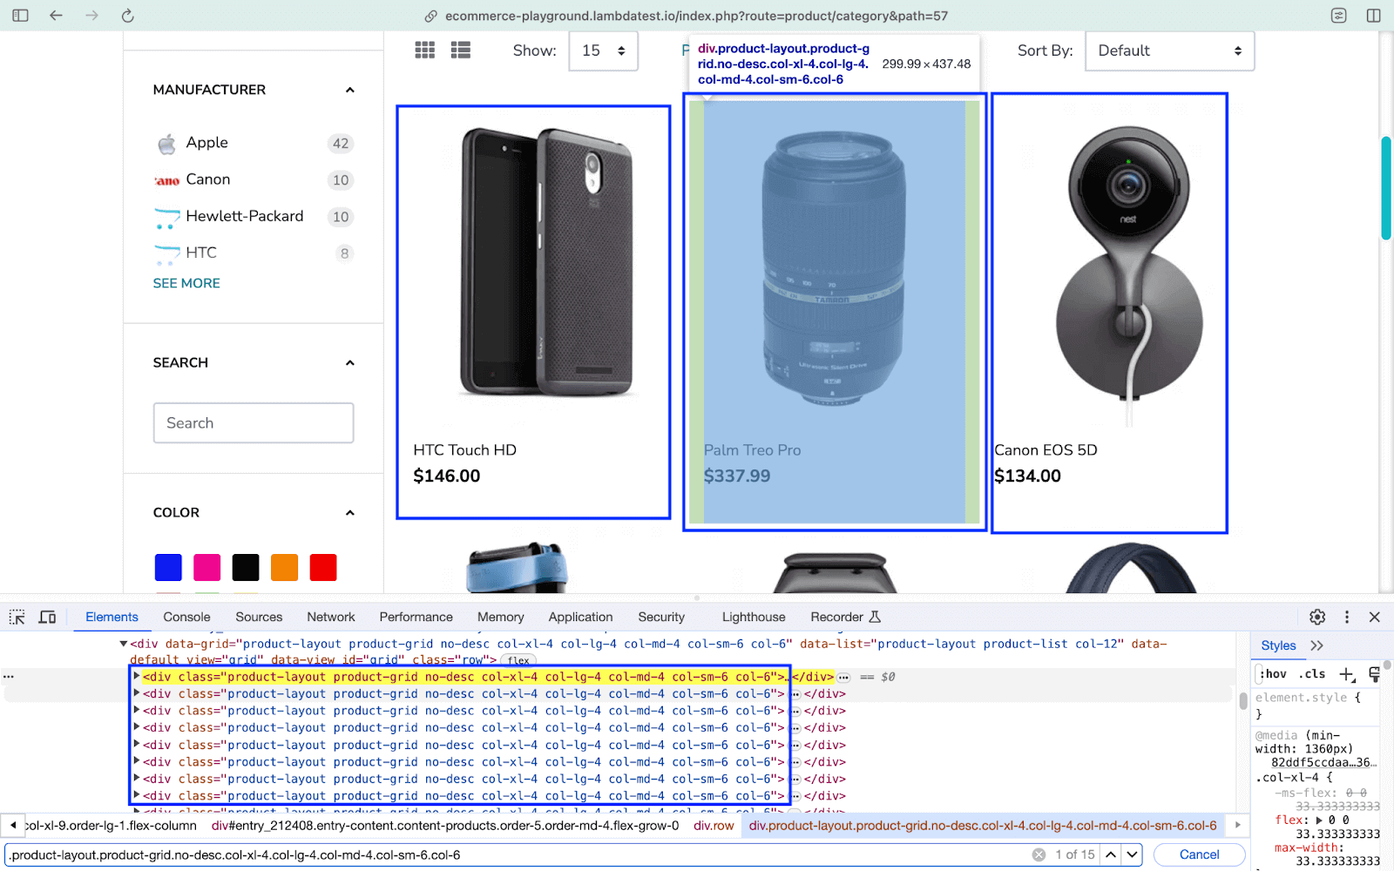Viewport: 1394px width, 871px height.
Task: Switch to the Console tab
Action: (x=186, y=617)
